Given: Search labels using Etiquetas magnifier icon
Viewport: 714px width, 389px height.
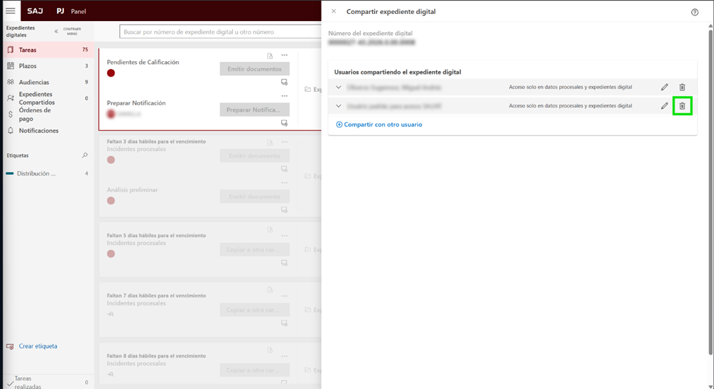Looking at the screenshot, I should tap(85, 155).
